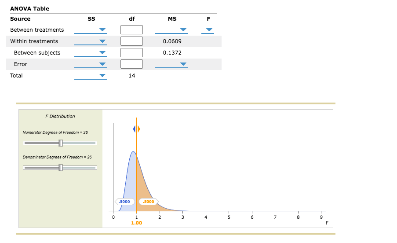Click the 'Between subjects' row label
Screen dimensions: 397x243
(37, 53)
